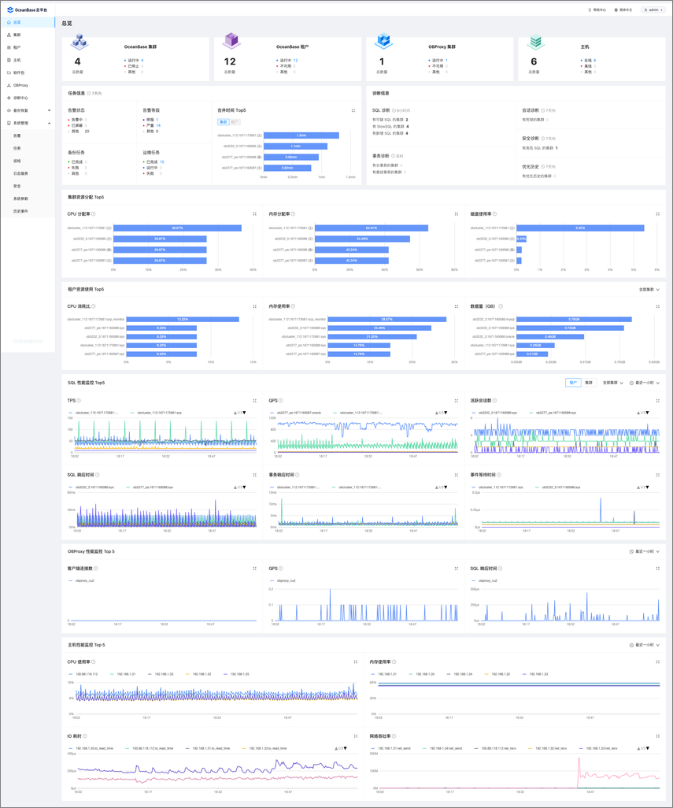Expand 数据量 (GB) chart to fullscreen
The image size is (673, 808).
[x=657, y=306]
